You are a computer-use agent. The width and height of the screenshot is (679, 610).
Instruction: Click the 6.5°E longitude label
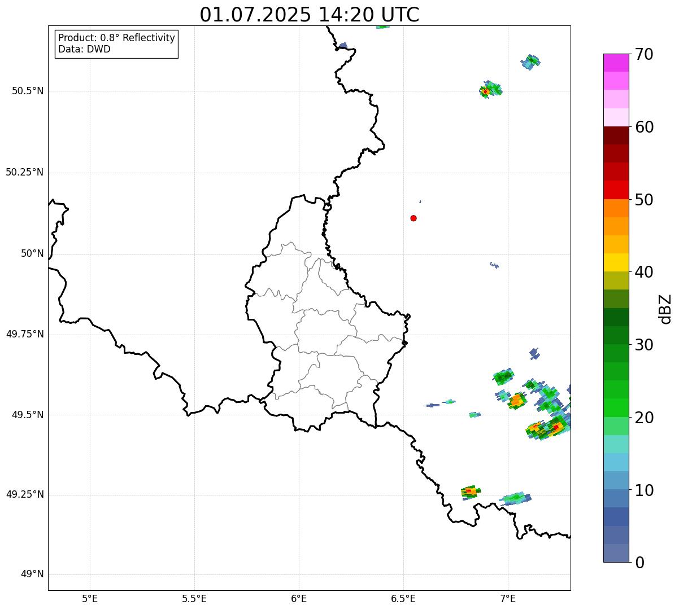coord(403,598)
